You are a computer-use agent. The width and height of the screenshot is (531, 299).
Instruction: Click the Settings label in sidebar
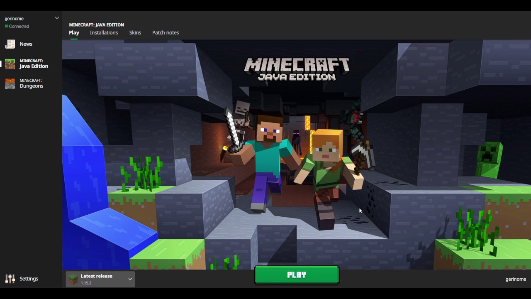pyautogui.click(x=29, y=279)
